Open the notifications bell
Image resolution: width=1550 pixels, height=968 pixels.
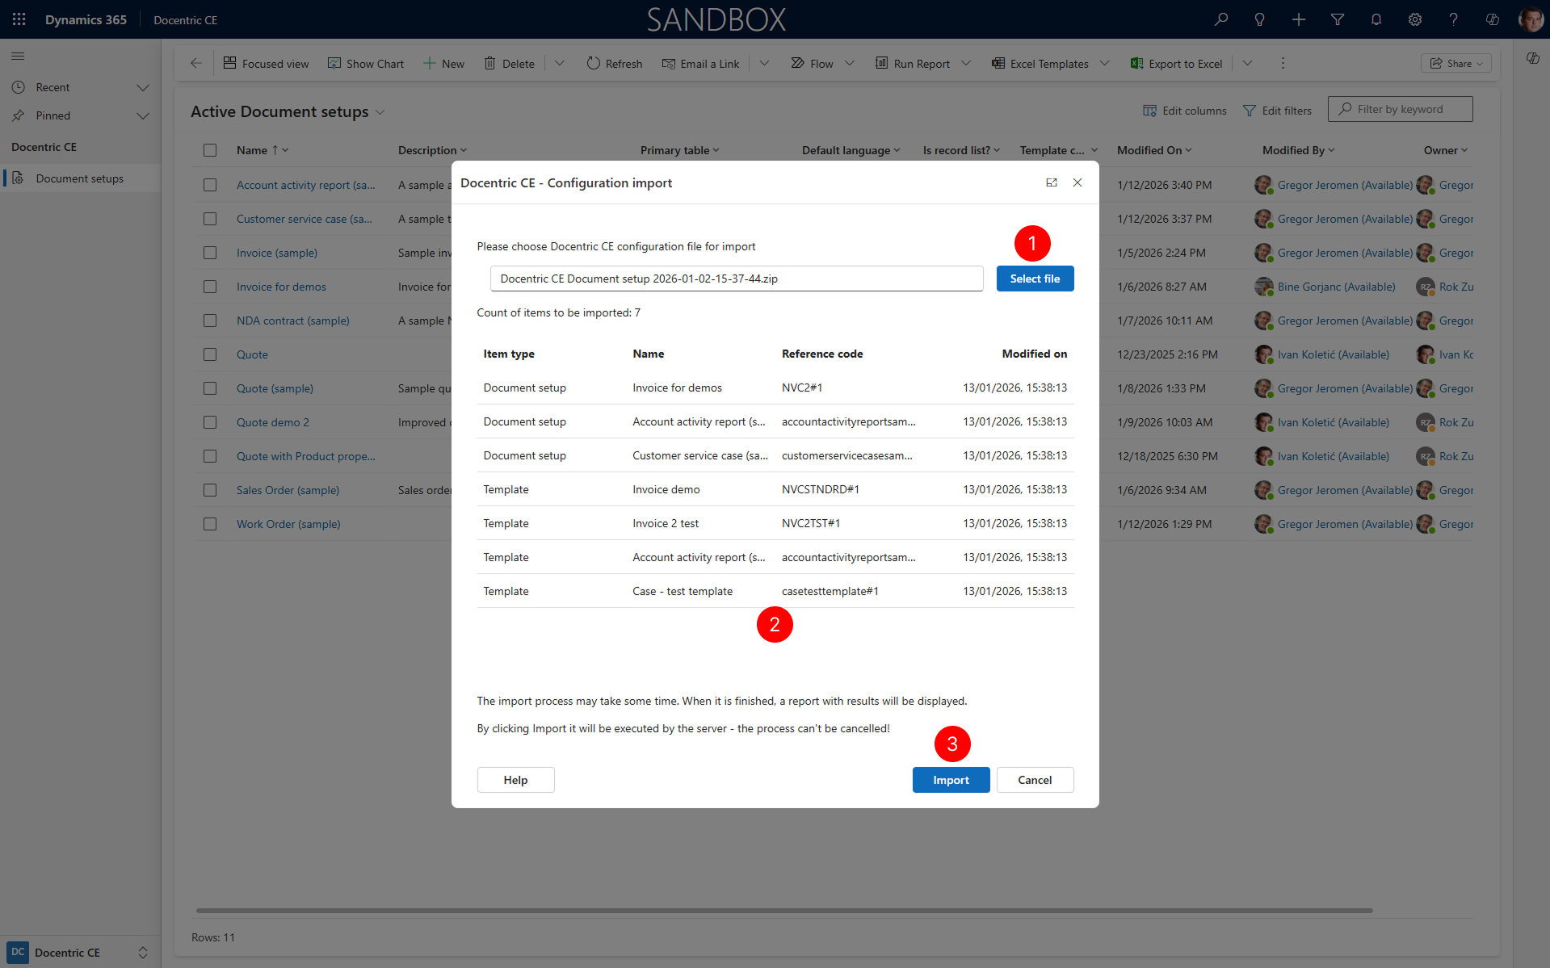point(1376,19)
